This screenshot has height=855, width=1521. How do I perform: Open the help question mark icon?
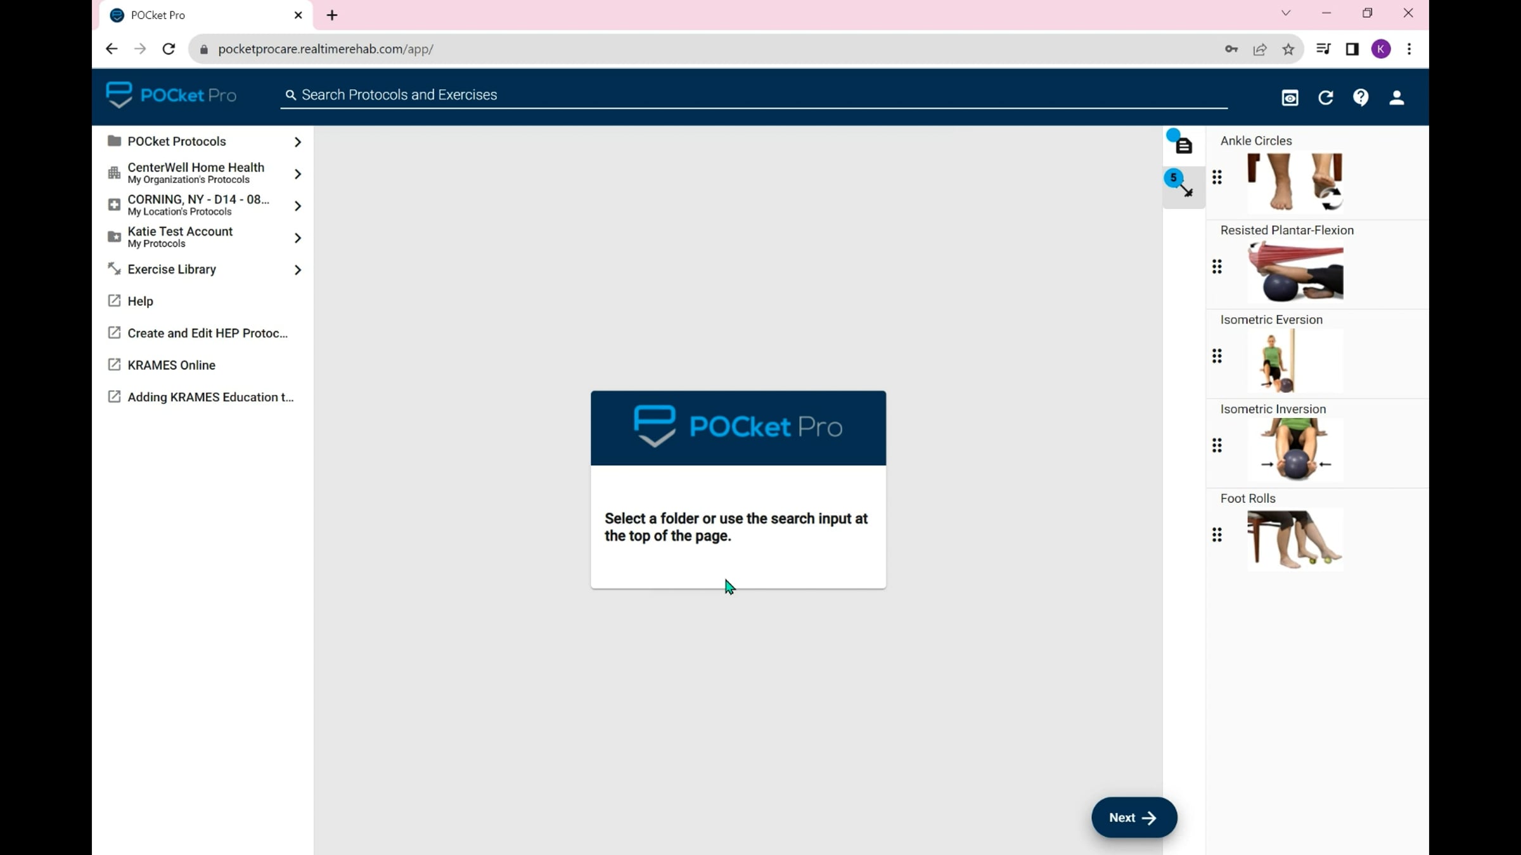click(1361, 98)
